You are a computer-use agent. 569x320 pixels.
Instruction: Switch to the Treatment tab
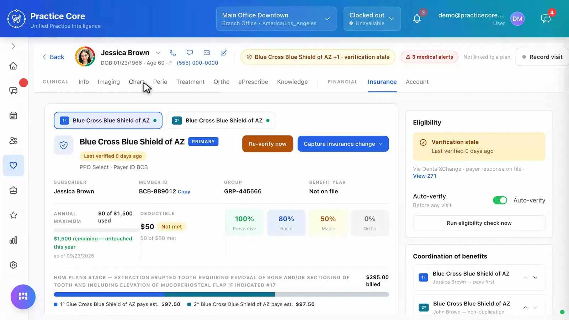point(190,82)
